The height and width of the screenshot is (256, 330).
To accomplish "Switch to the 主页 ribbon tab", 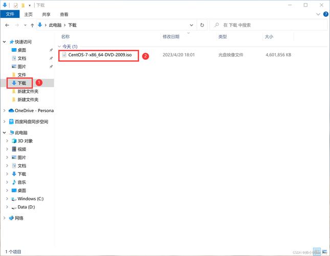I will (x=28, y=14).
